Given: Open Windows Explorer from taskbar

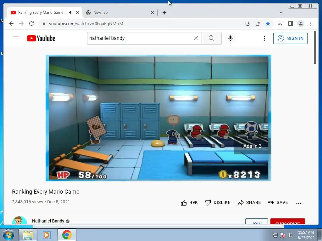Looking at the screenshot, I should pyautogui.click(x=28, y=235).
